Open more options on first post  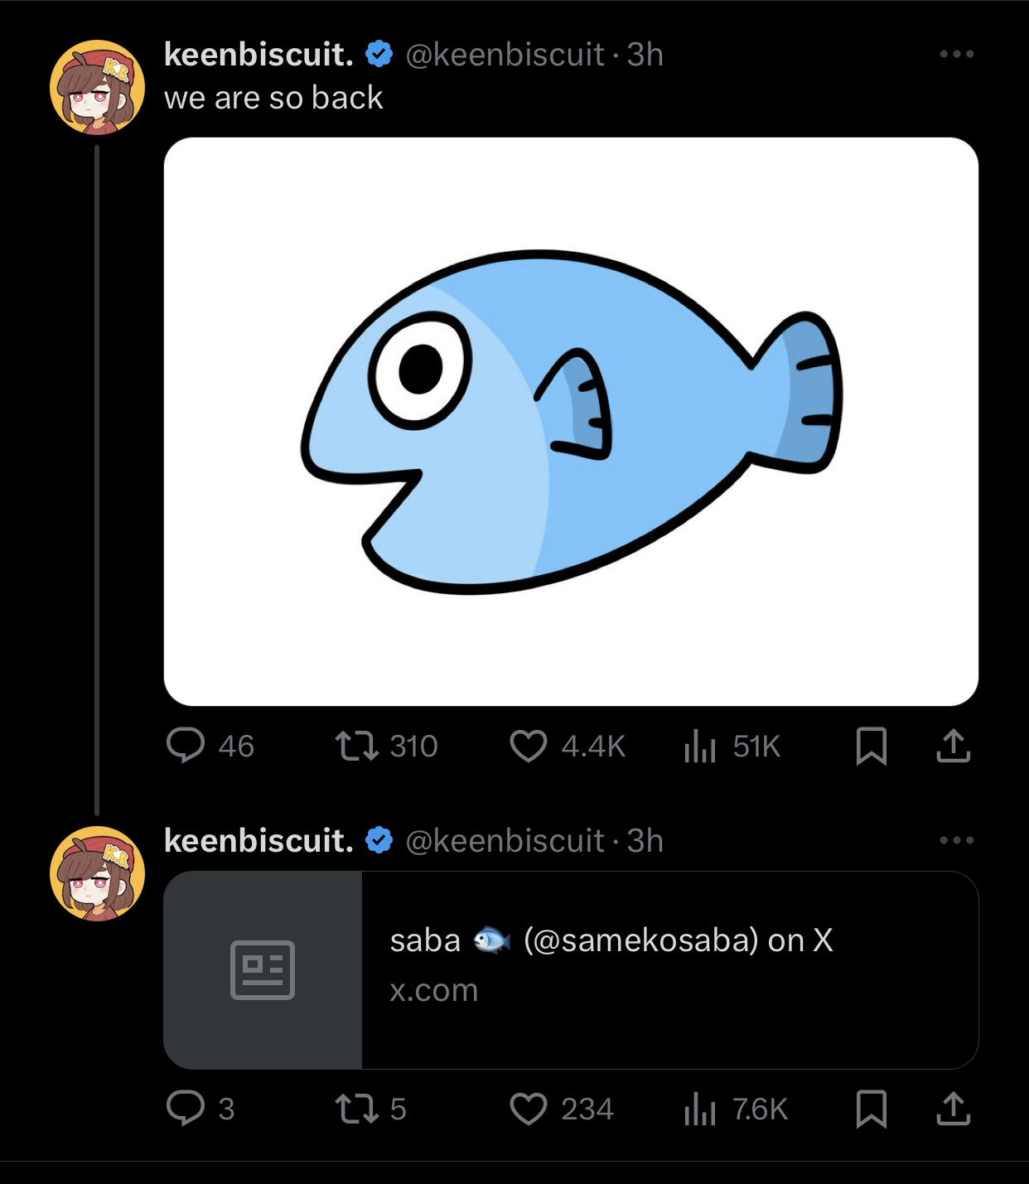pyautogui.click(x=956, y=55)
